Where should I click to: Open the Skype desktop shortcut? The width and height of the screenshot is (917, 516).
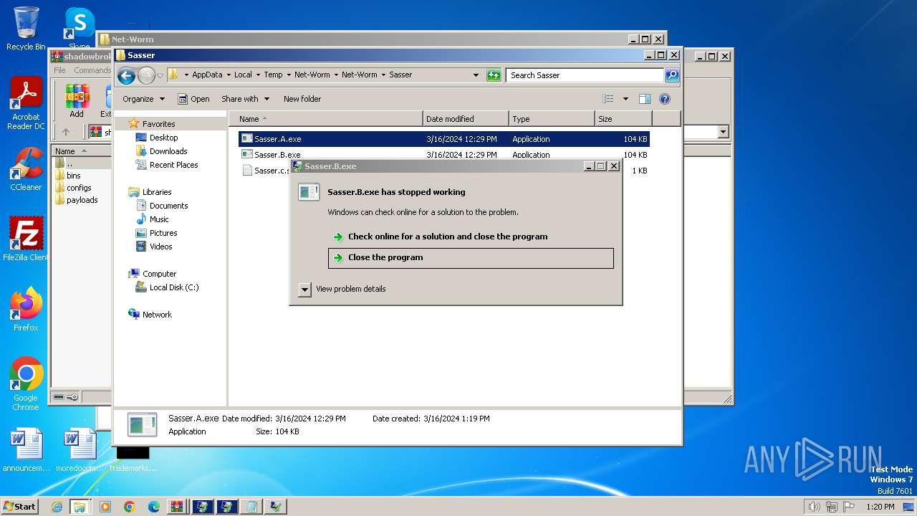(x=79, y=29)
